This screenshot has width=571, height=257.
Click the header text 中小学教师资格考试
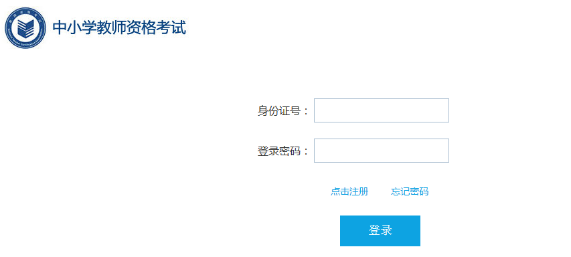(x=119, y=28)
